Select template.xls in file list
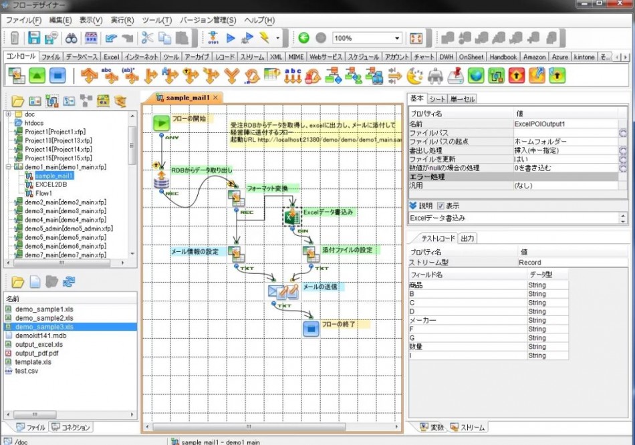Screen dimensions: 635x445 pyautogui.click(x=33, y=362)
